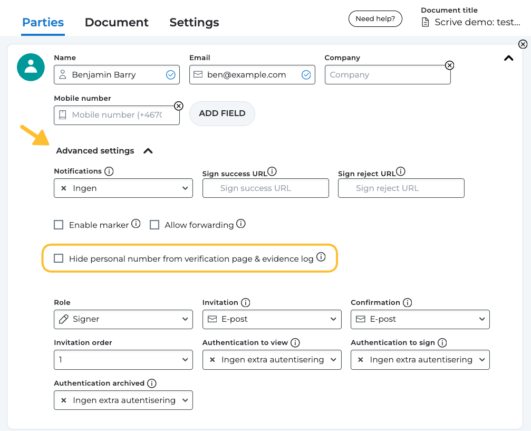The image size is (531, 431).
Task: Toggle Hide personal number checkbox
Action: [x=59, y=258]
